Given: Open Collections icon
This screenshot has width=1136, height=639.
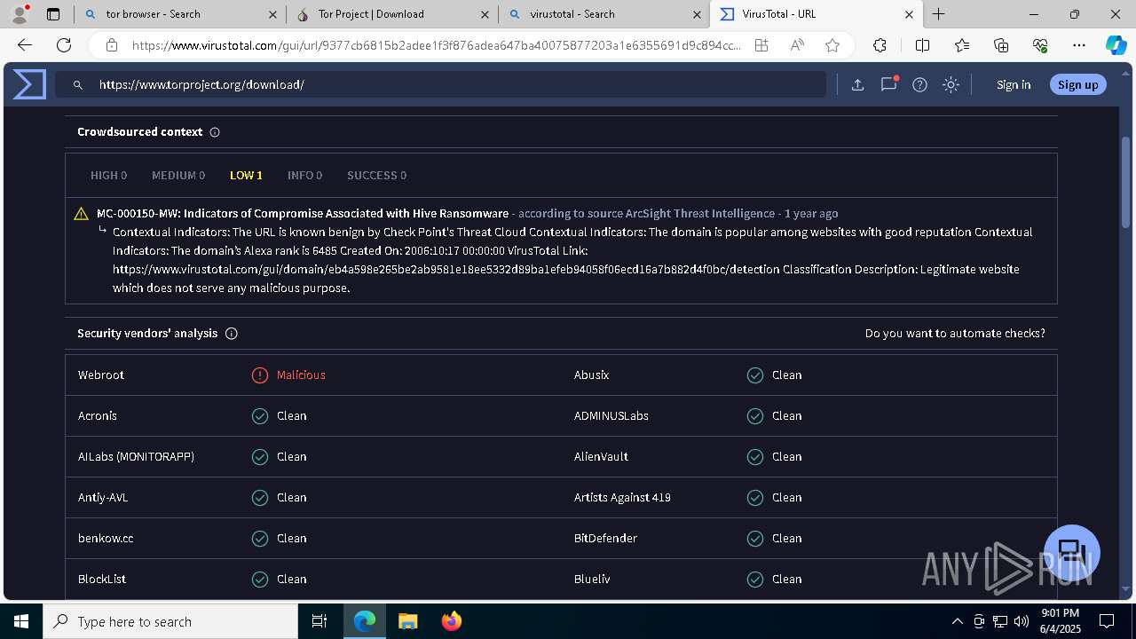Looking at the screenshot, I should coord(1001,45).
